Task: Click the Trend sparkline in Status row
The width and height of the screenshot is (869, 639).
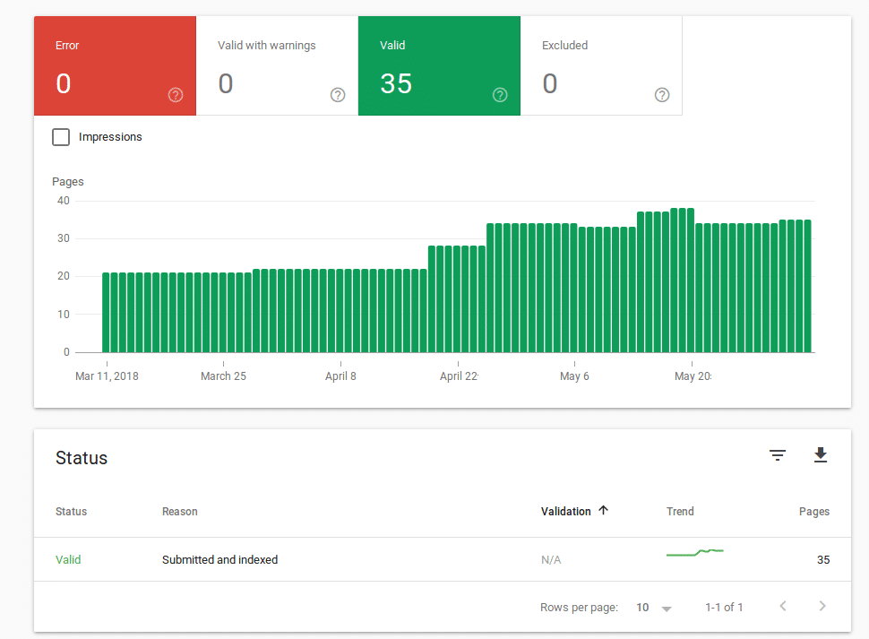Action: tap(694, 553)
